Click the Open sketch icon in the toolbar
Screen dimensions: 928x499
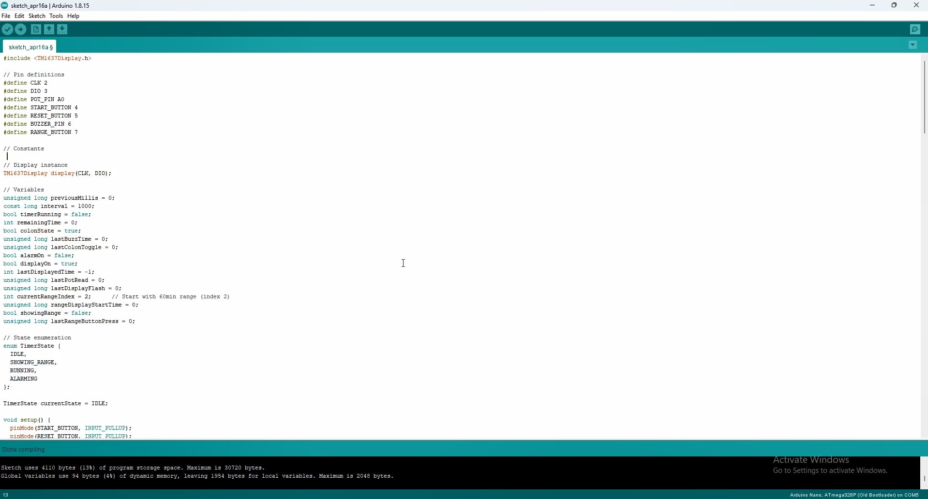tap(49, 29)
